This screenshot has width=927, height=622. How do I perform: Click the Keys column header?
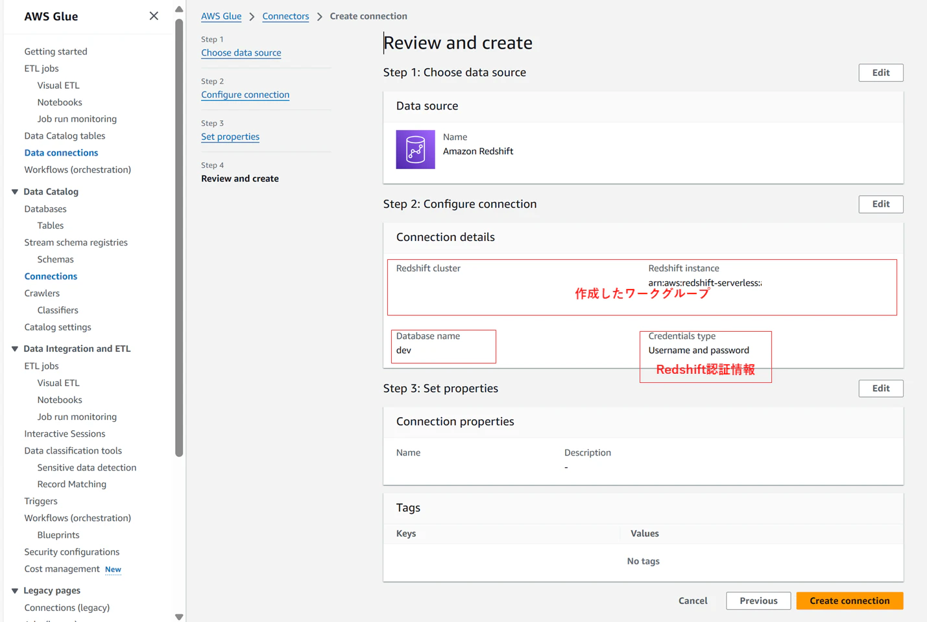point(406,533)
